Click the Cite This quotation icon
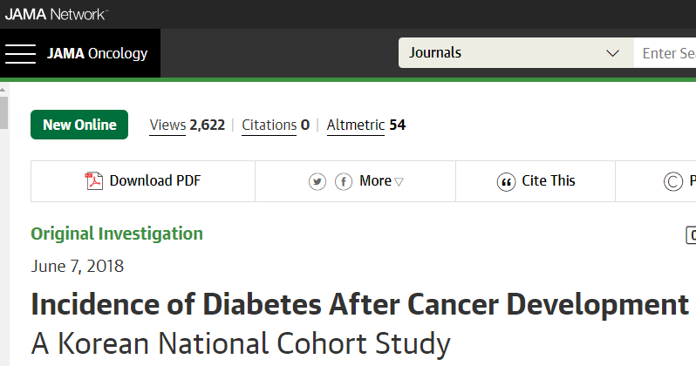Image resolution: width=696 pixels, height=366 pixels. coord(506,182)
